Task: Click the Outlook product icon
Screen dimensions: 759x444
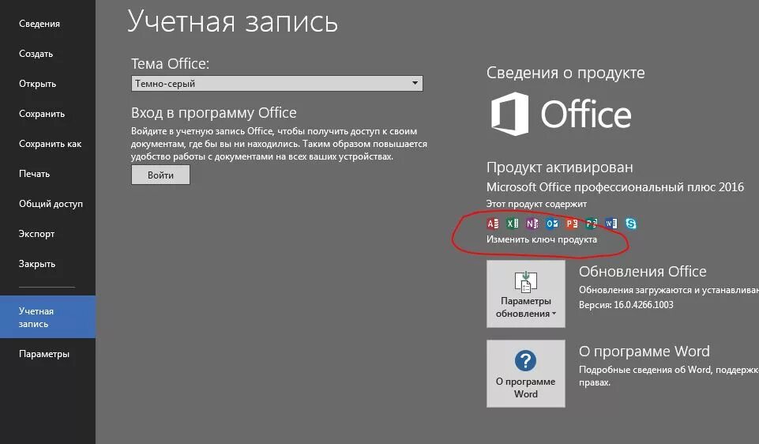Action: (552, 224)
